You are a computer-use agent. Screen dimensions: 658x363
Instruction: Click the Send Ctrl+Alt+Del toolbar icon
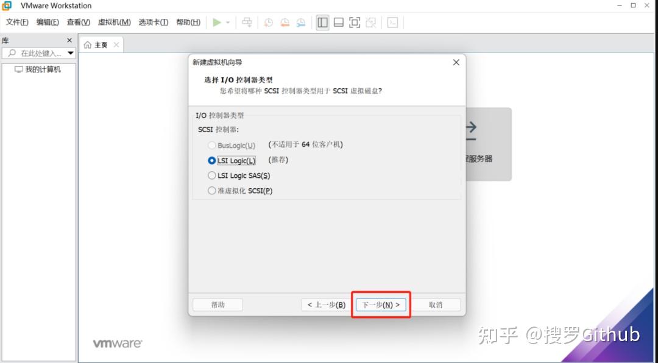247,23
